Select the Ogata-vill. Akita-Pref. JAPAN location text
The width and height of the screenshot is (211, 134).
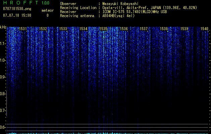150,8
